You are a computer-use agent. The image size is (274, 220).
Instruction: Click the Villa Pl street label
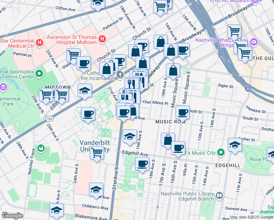click(x=185, y=169)
